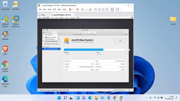Open the Window menu in Disk Utility
180x101 pixels.
72,18
